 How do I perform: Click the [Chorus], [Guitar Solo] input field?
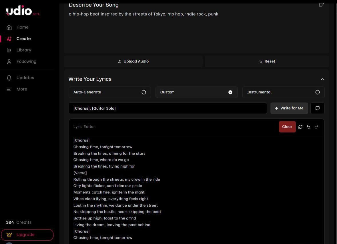[x=167, y=108]
